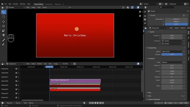190x107 pixels.
Task: Switch to the Rendering workspace tab
Action: pos(49,4)
